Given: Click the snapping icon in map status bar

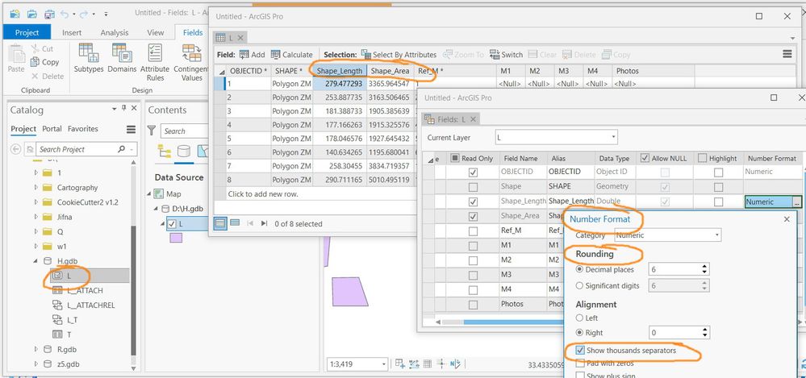Looking at the screenshot, I should 400,364.
